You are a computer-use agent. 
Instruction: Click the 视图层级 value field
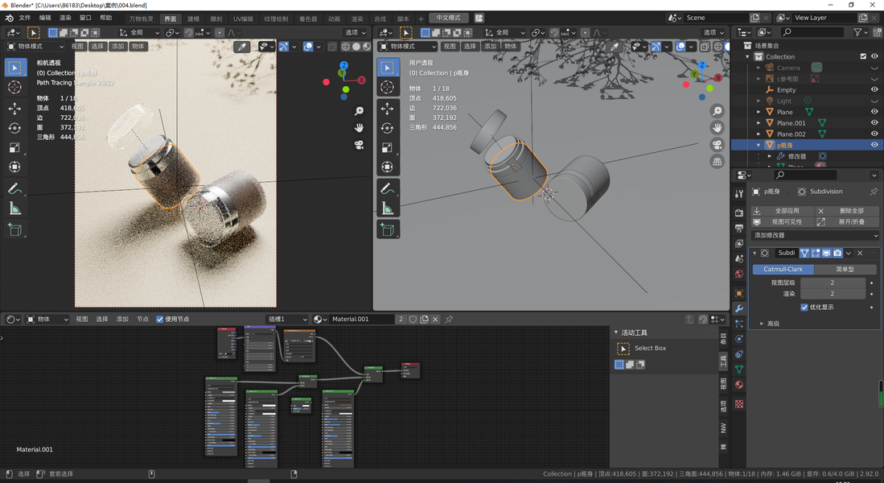(x=833, y=283)
